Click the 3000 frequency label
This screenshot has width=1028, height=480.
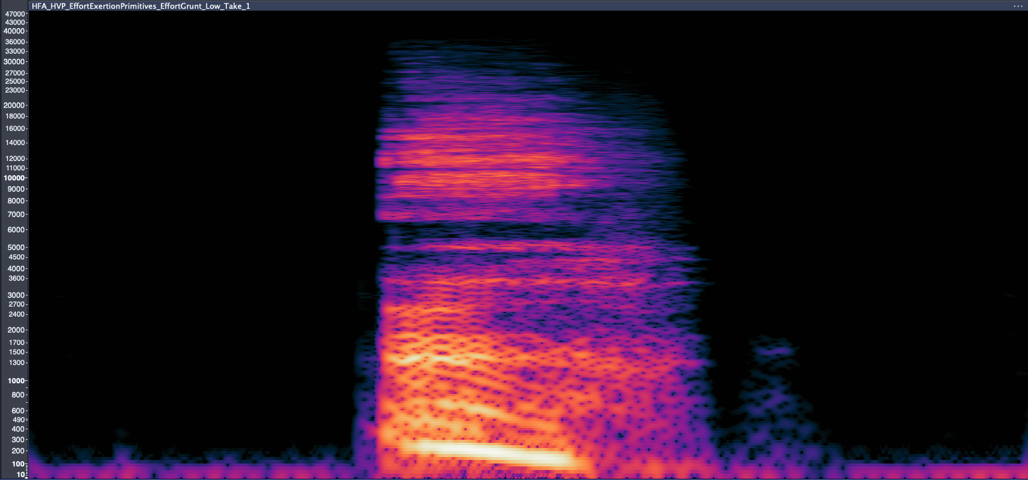click(x=17, y=295)
